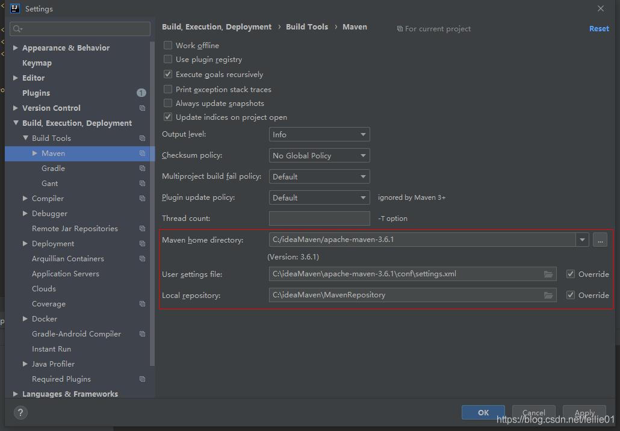Open folder browser for User settings file

point(548,274)
